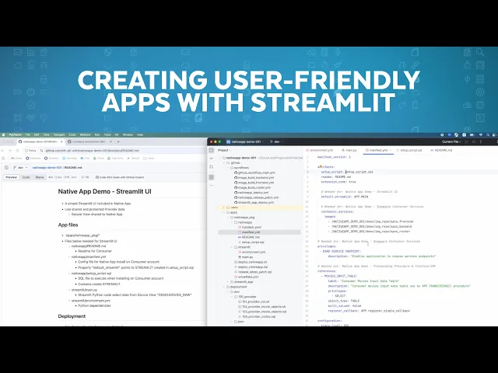Viewport: 498px width, 373px height.
Task: Open the dev branch selector on GitHub page
Action: point(20,168)
